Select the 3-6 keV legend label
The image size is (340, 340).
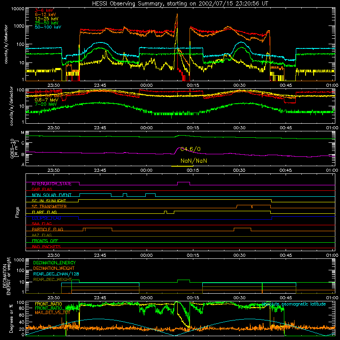pos(44,10)
